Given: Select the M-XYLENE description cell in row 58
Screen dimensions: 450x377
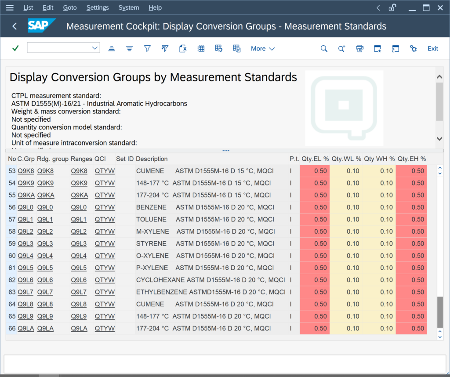Looking at the screenshot, I should pyautogui.click(x=212, y=232).
